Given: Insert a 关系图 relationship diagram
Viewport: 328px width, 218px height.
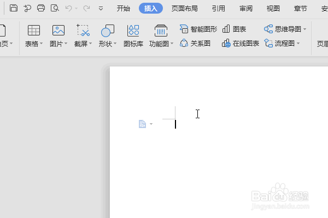Looking at the screenshot, I should tap(195, 44).
